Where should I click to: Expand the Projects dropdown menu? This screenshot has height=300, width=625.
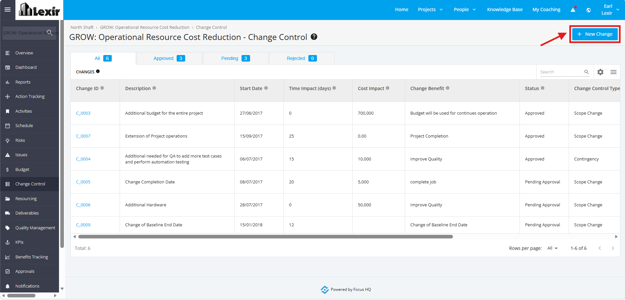[x=430, y=9]
